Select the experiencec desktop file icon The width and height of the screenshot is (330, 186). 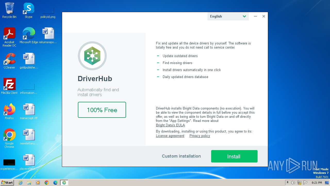click(x=9, y=165)
